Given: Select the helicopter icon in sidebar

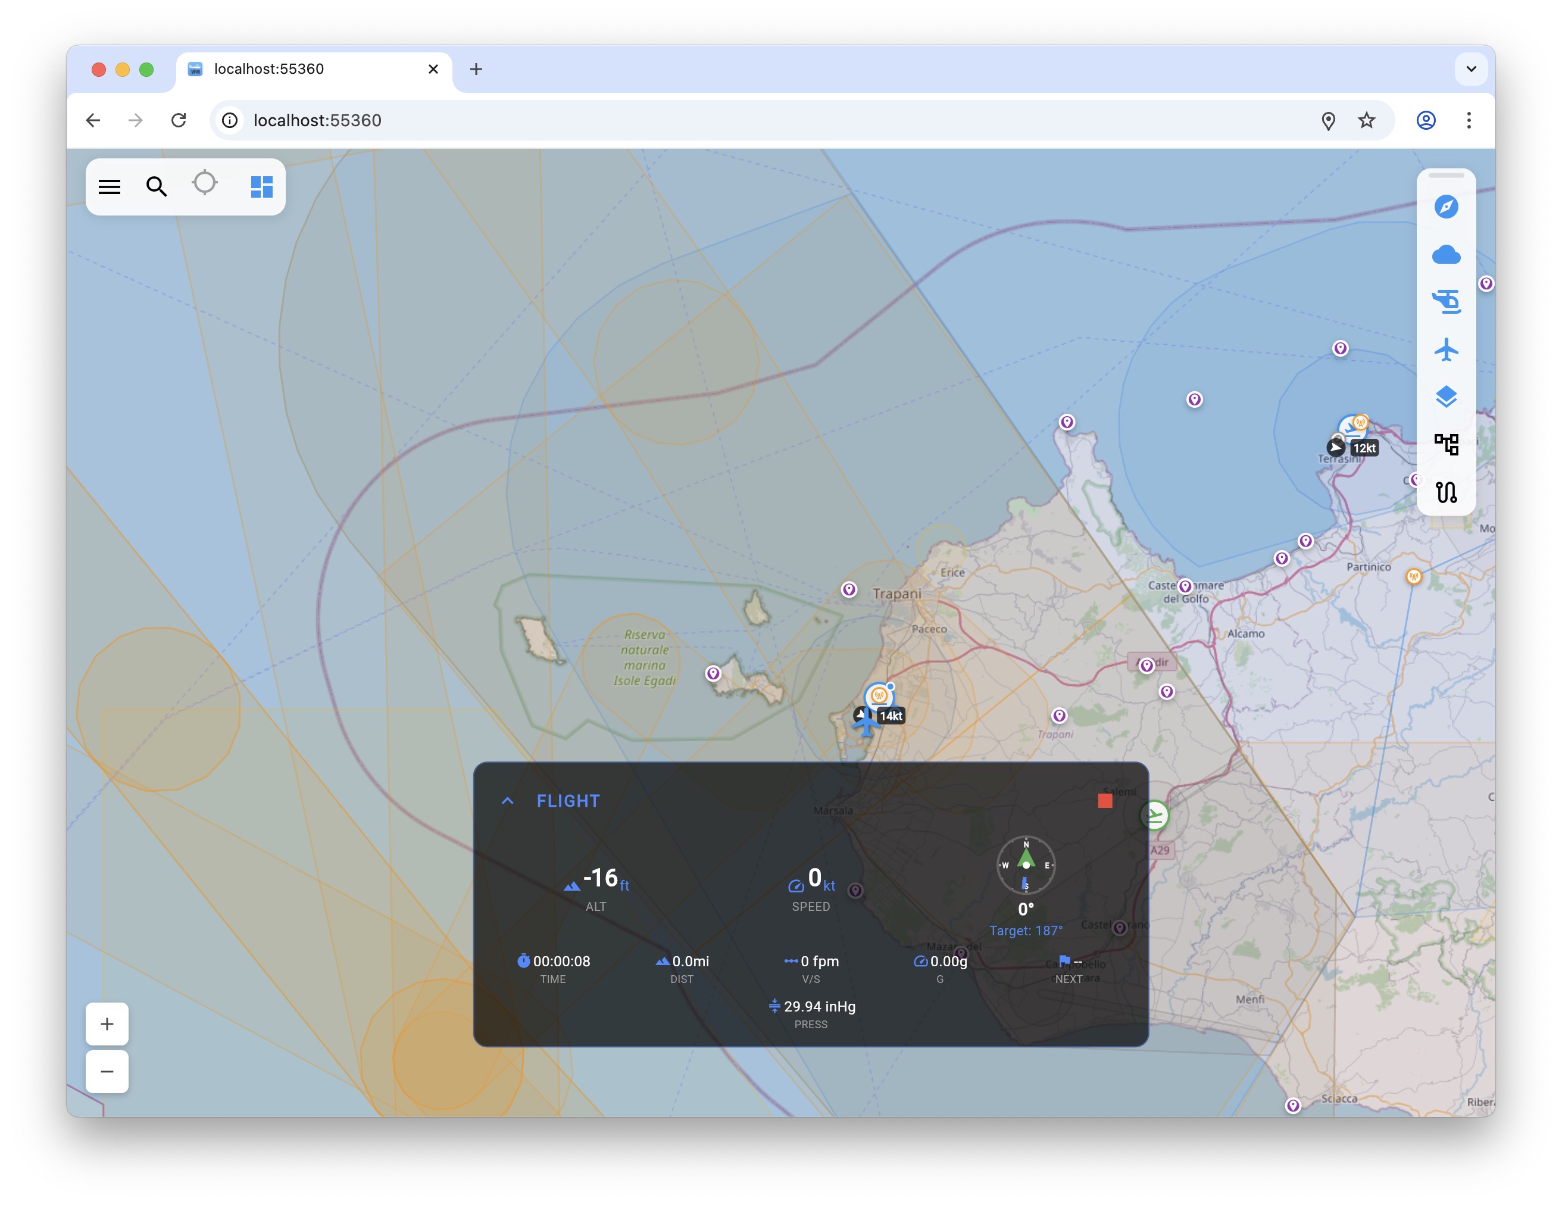Looking at the screenshot, I should pyautogui.click(x=1445, y=301).
